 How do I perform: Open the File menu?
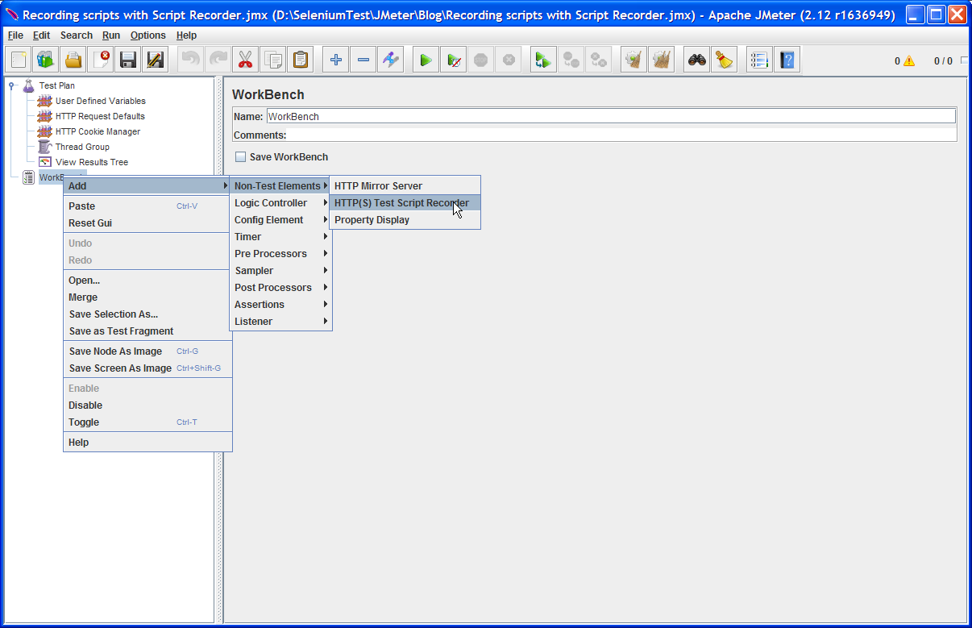pyautogui.click(x=15, y=35)
